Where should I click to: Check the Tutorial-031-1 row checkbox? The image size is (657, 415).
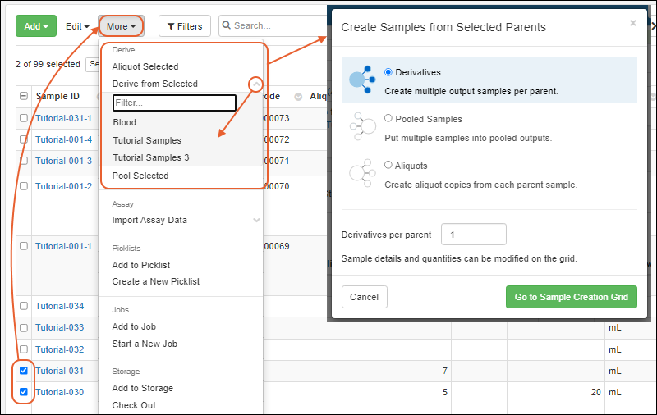point(24,118)
